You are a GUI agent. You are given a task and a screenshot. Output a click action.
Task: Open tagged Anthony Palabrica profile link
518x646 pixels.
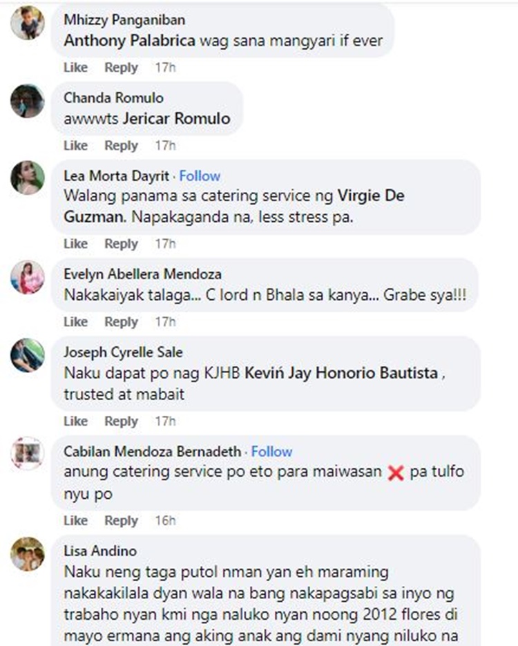coord(130,40)
